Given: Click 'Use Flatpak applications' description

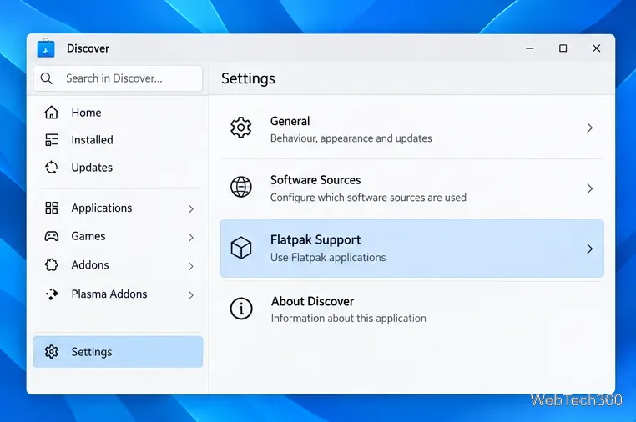Looking at the screenshot, I should [x=328, y=258].
